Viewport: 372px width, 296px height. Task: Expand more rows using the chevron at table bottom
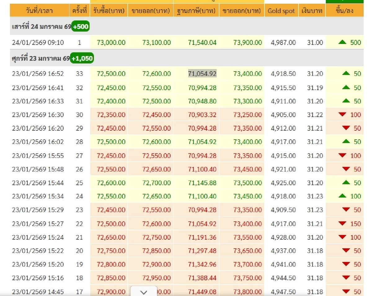tap(144, 292)
